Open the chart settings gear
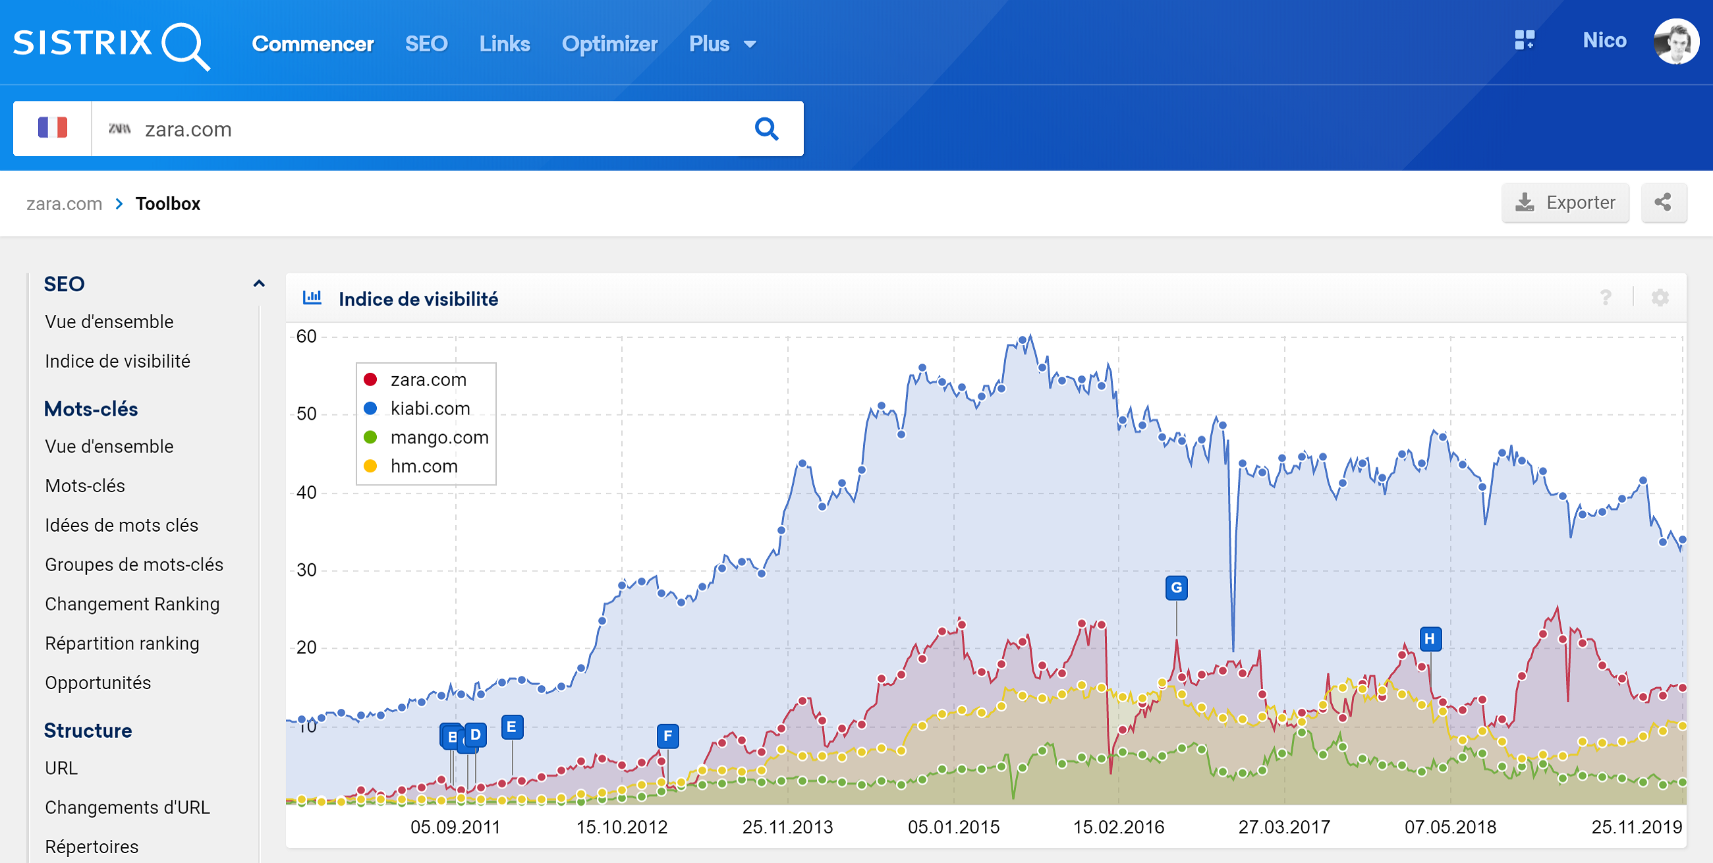Viewport: 1713px width, 863px height. [x=1660, y=298]
